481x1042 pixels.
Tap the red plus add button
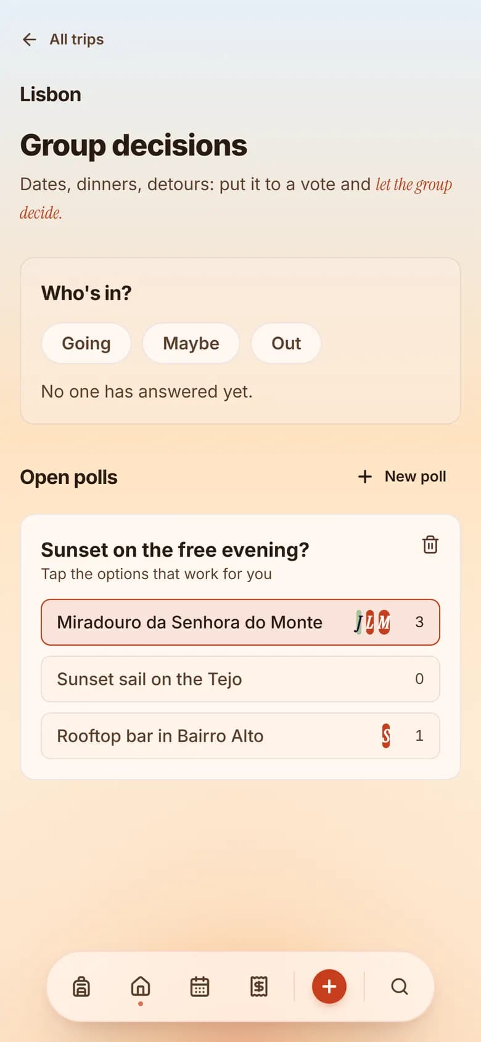click(x=329, y=986)
